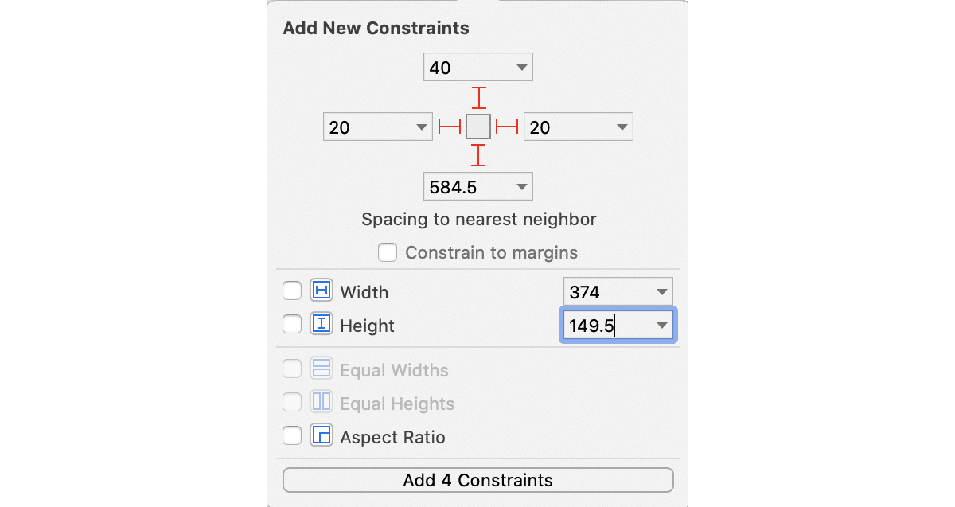Open the bottom spacing dropdown showing 584.5
The width and height of the screenshot is (955, 507).
[x=522, y=187]
